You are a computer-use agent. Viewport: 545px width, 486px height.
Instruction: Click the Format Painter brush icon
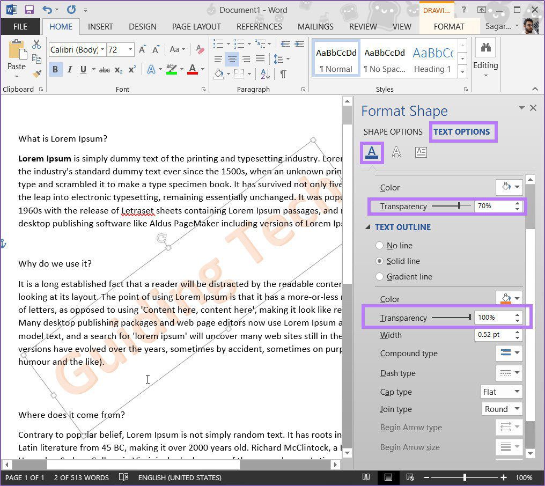click(36, 73)
